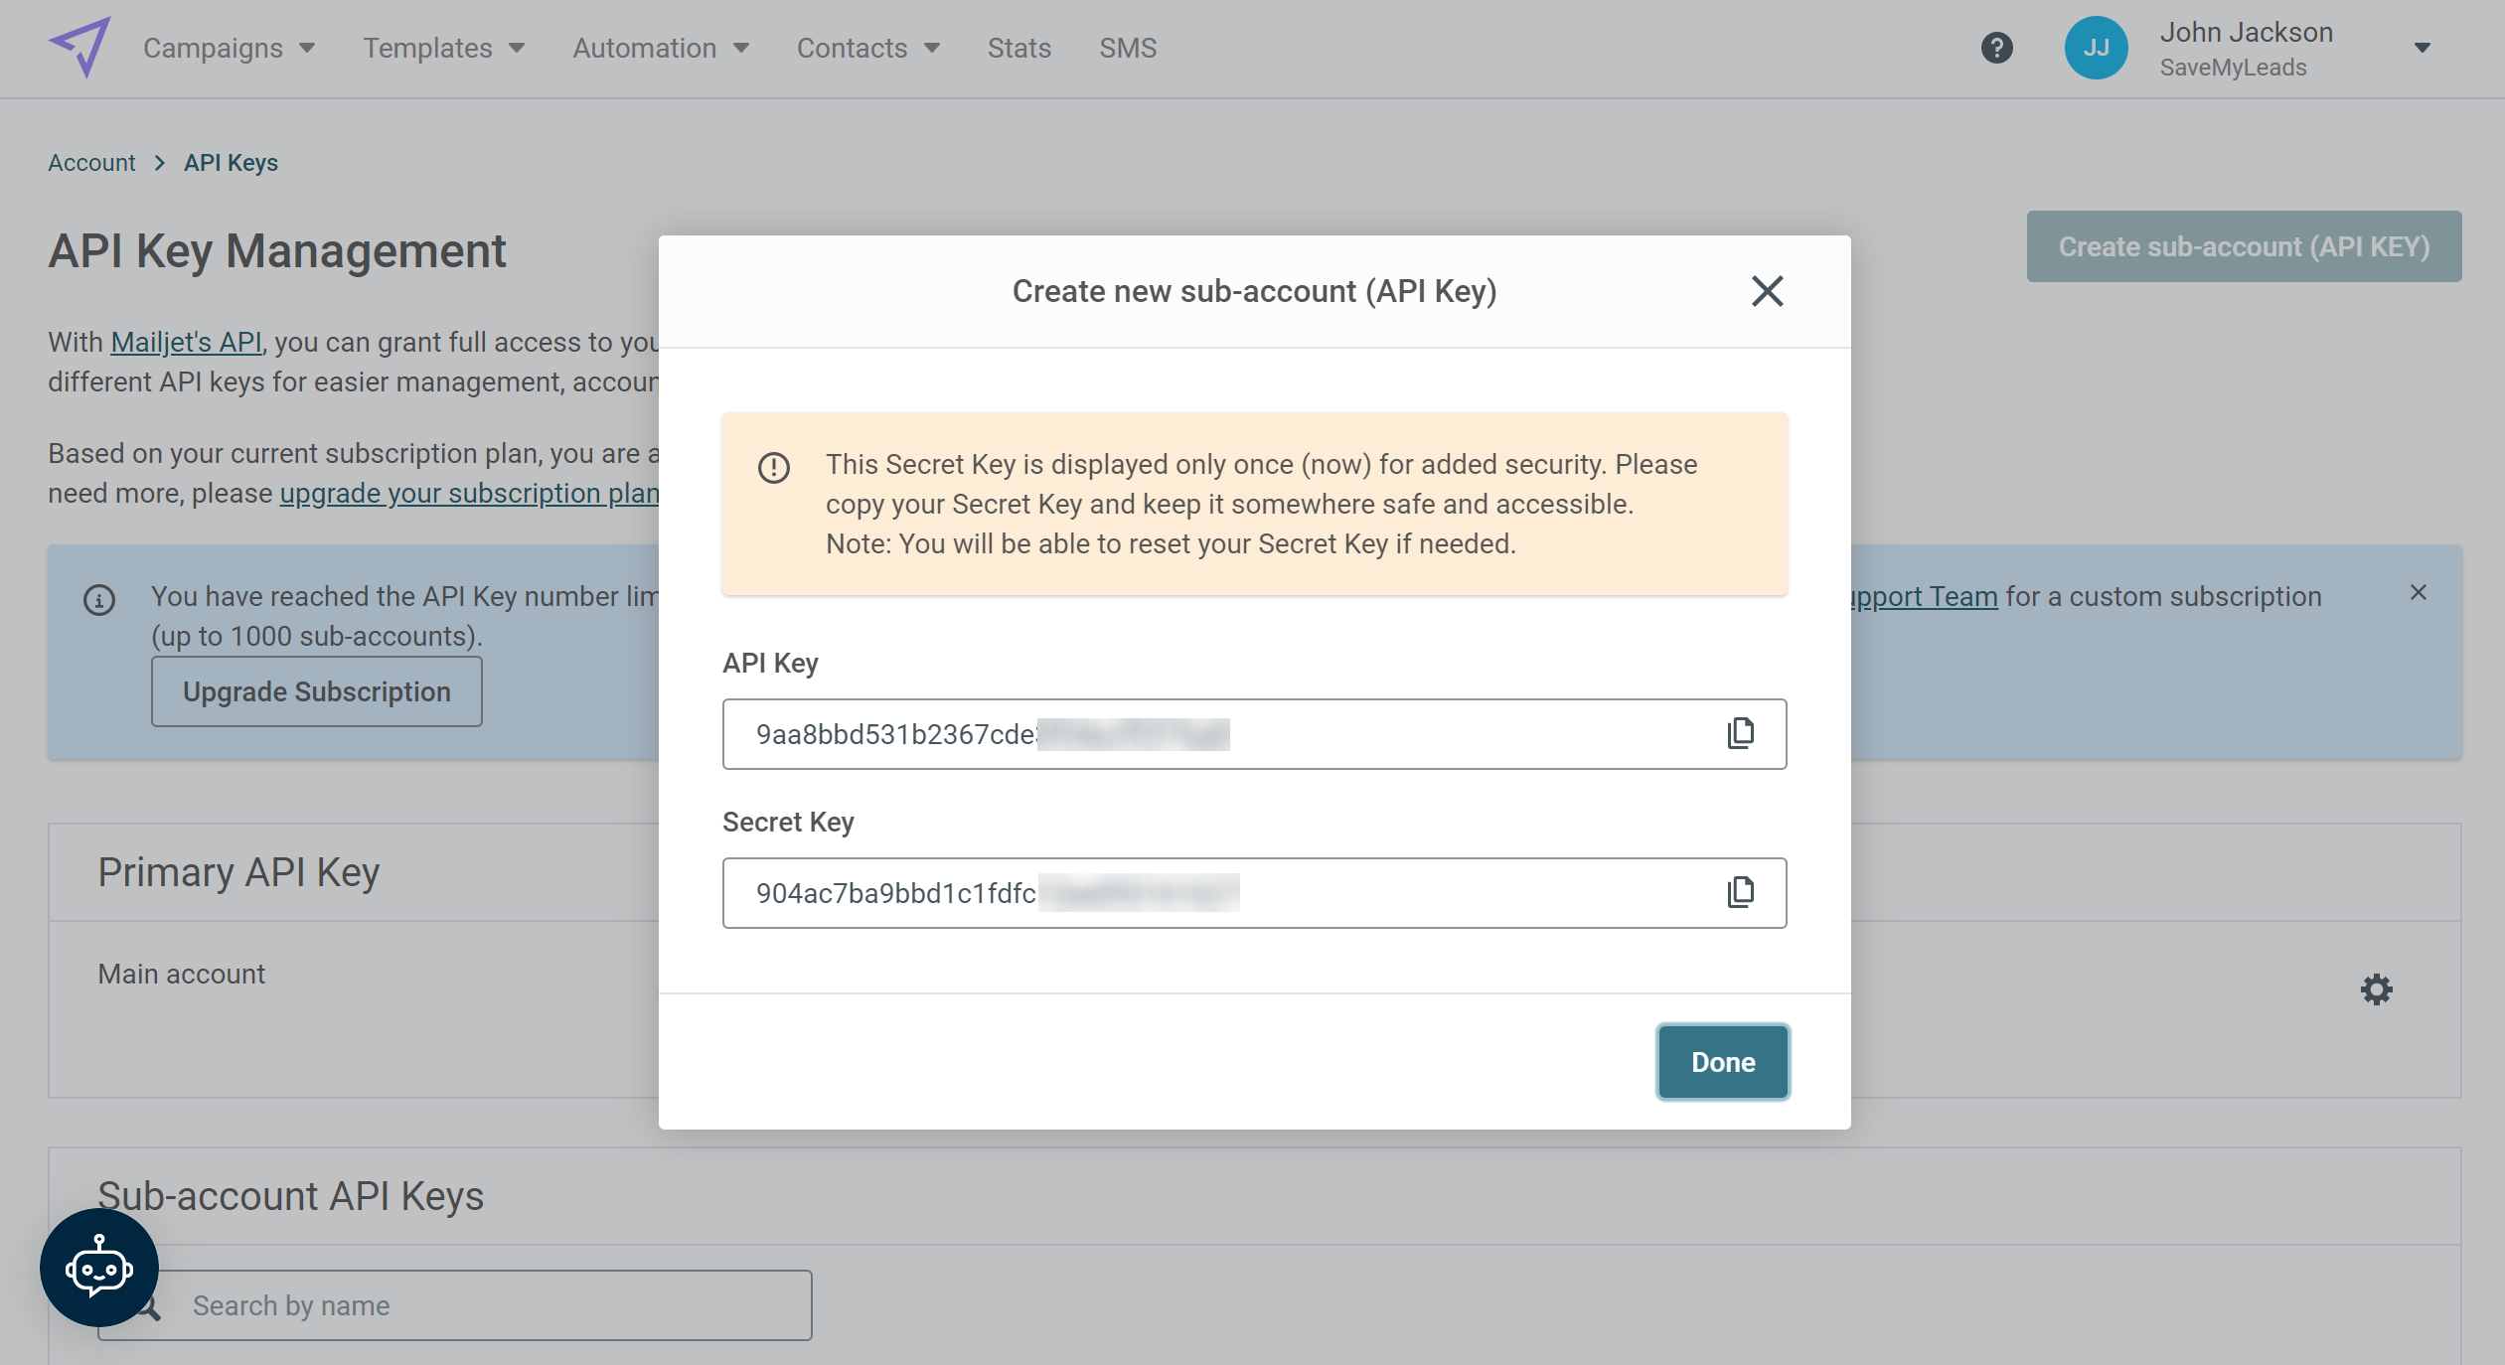Viewport: 2505px width, 1365px height.
Task: Click inside the Secret Key field
Action: point(1254,893)
